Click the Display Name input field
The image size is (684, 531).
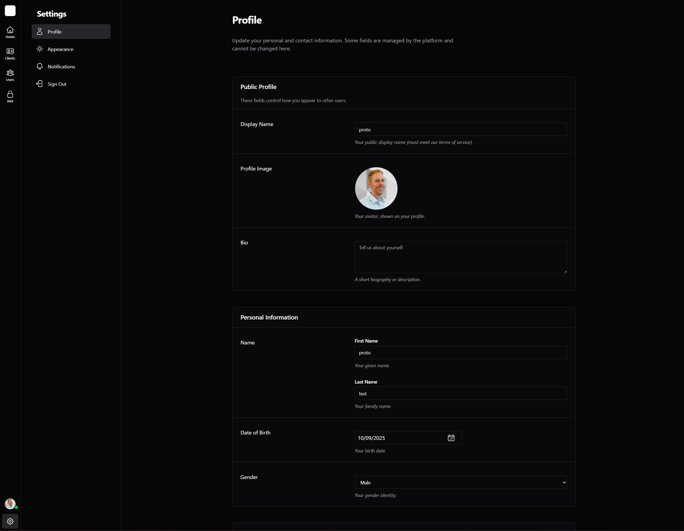pyautogui.click(x=460, y=129)
